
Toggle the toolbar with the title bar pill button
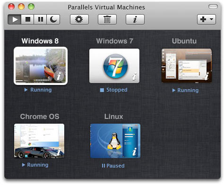[x=213, y=7]
